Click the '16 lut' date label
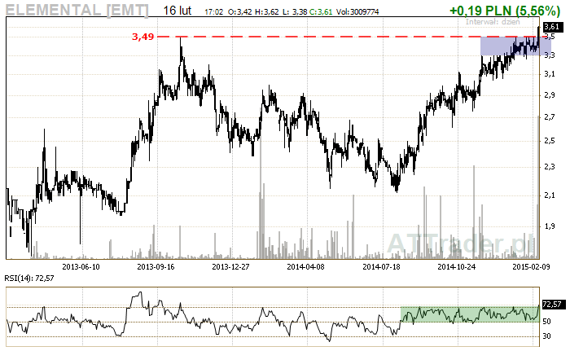Viewport: 570px width, 351px height. point(177,11)
